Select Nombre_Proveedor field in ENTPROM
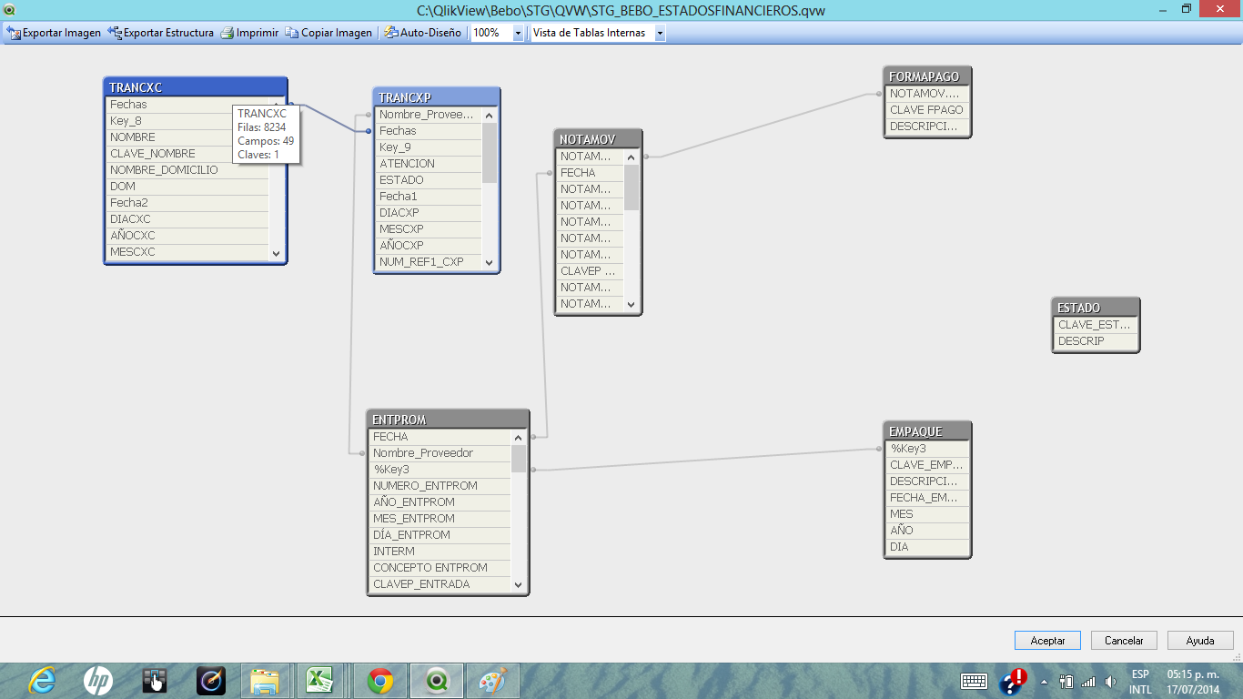Viewport: 1243px width, 699px height. [x=423, y=453]
